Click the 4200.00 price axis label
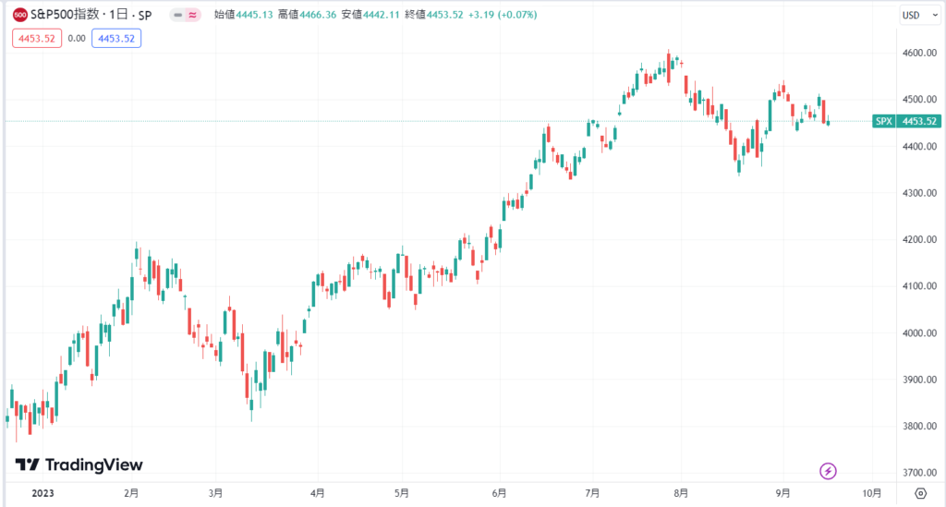 pos(919,239)
